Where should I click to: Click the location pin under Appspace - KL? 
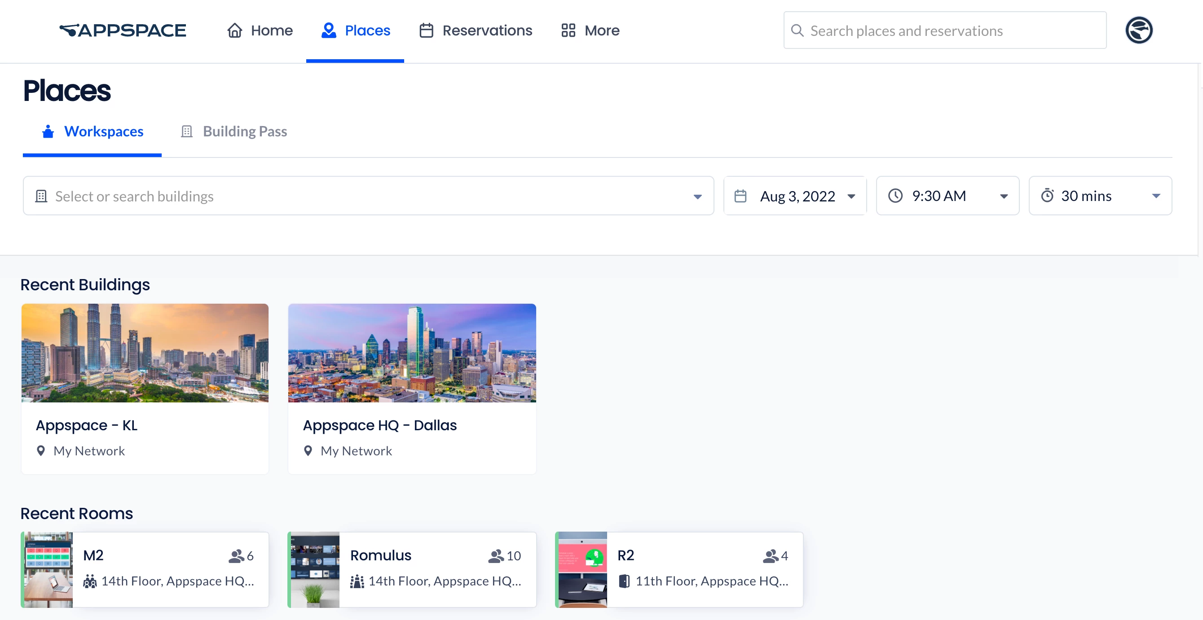[x=41, y=451]
